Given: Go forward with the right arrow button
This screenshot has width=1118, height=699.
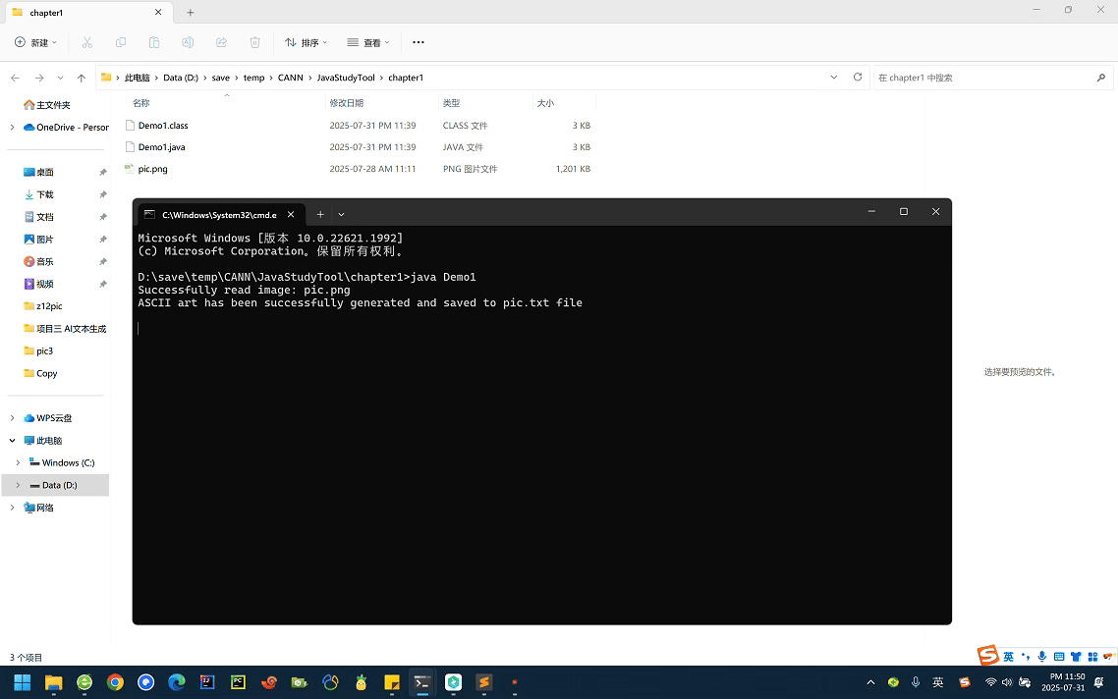Looking at the screenshot, I should pyautogui.click(x=39, y=78).
